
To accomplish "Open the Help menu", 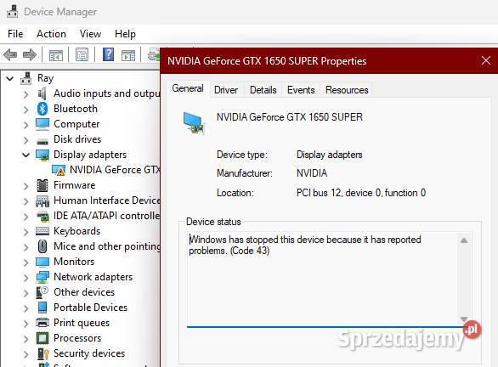I will pos(125,34).
